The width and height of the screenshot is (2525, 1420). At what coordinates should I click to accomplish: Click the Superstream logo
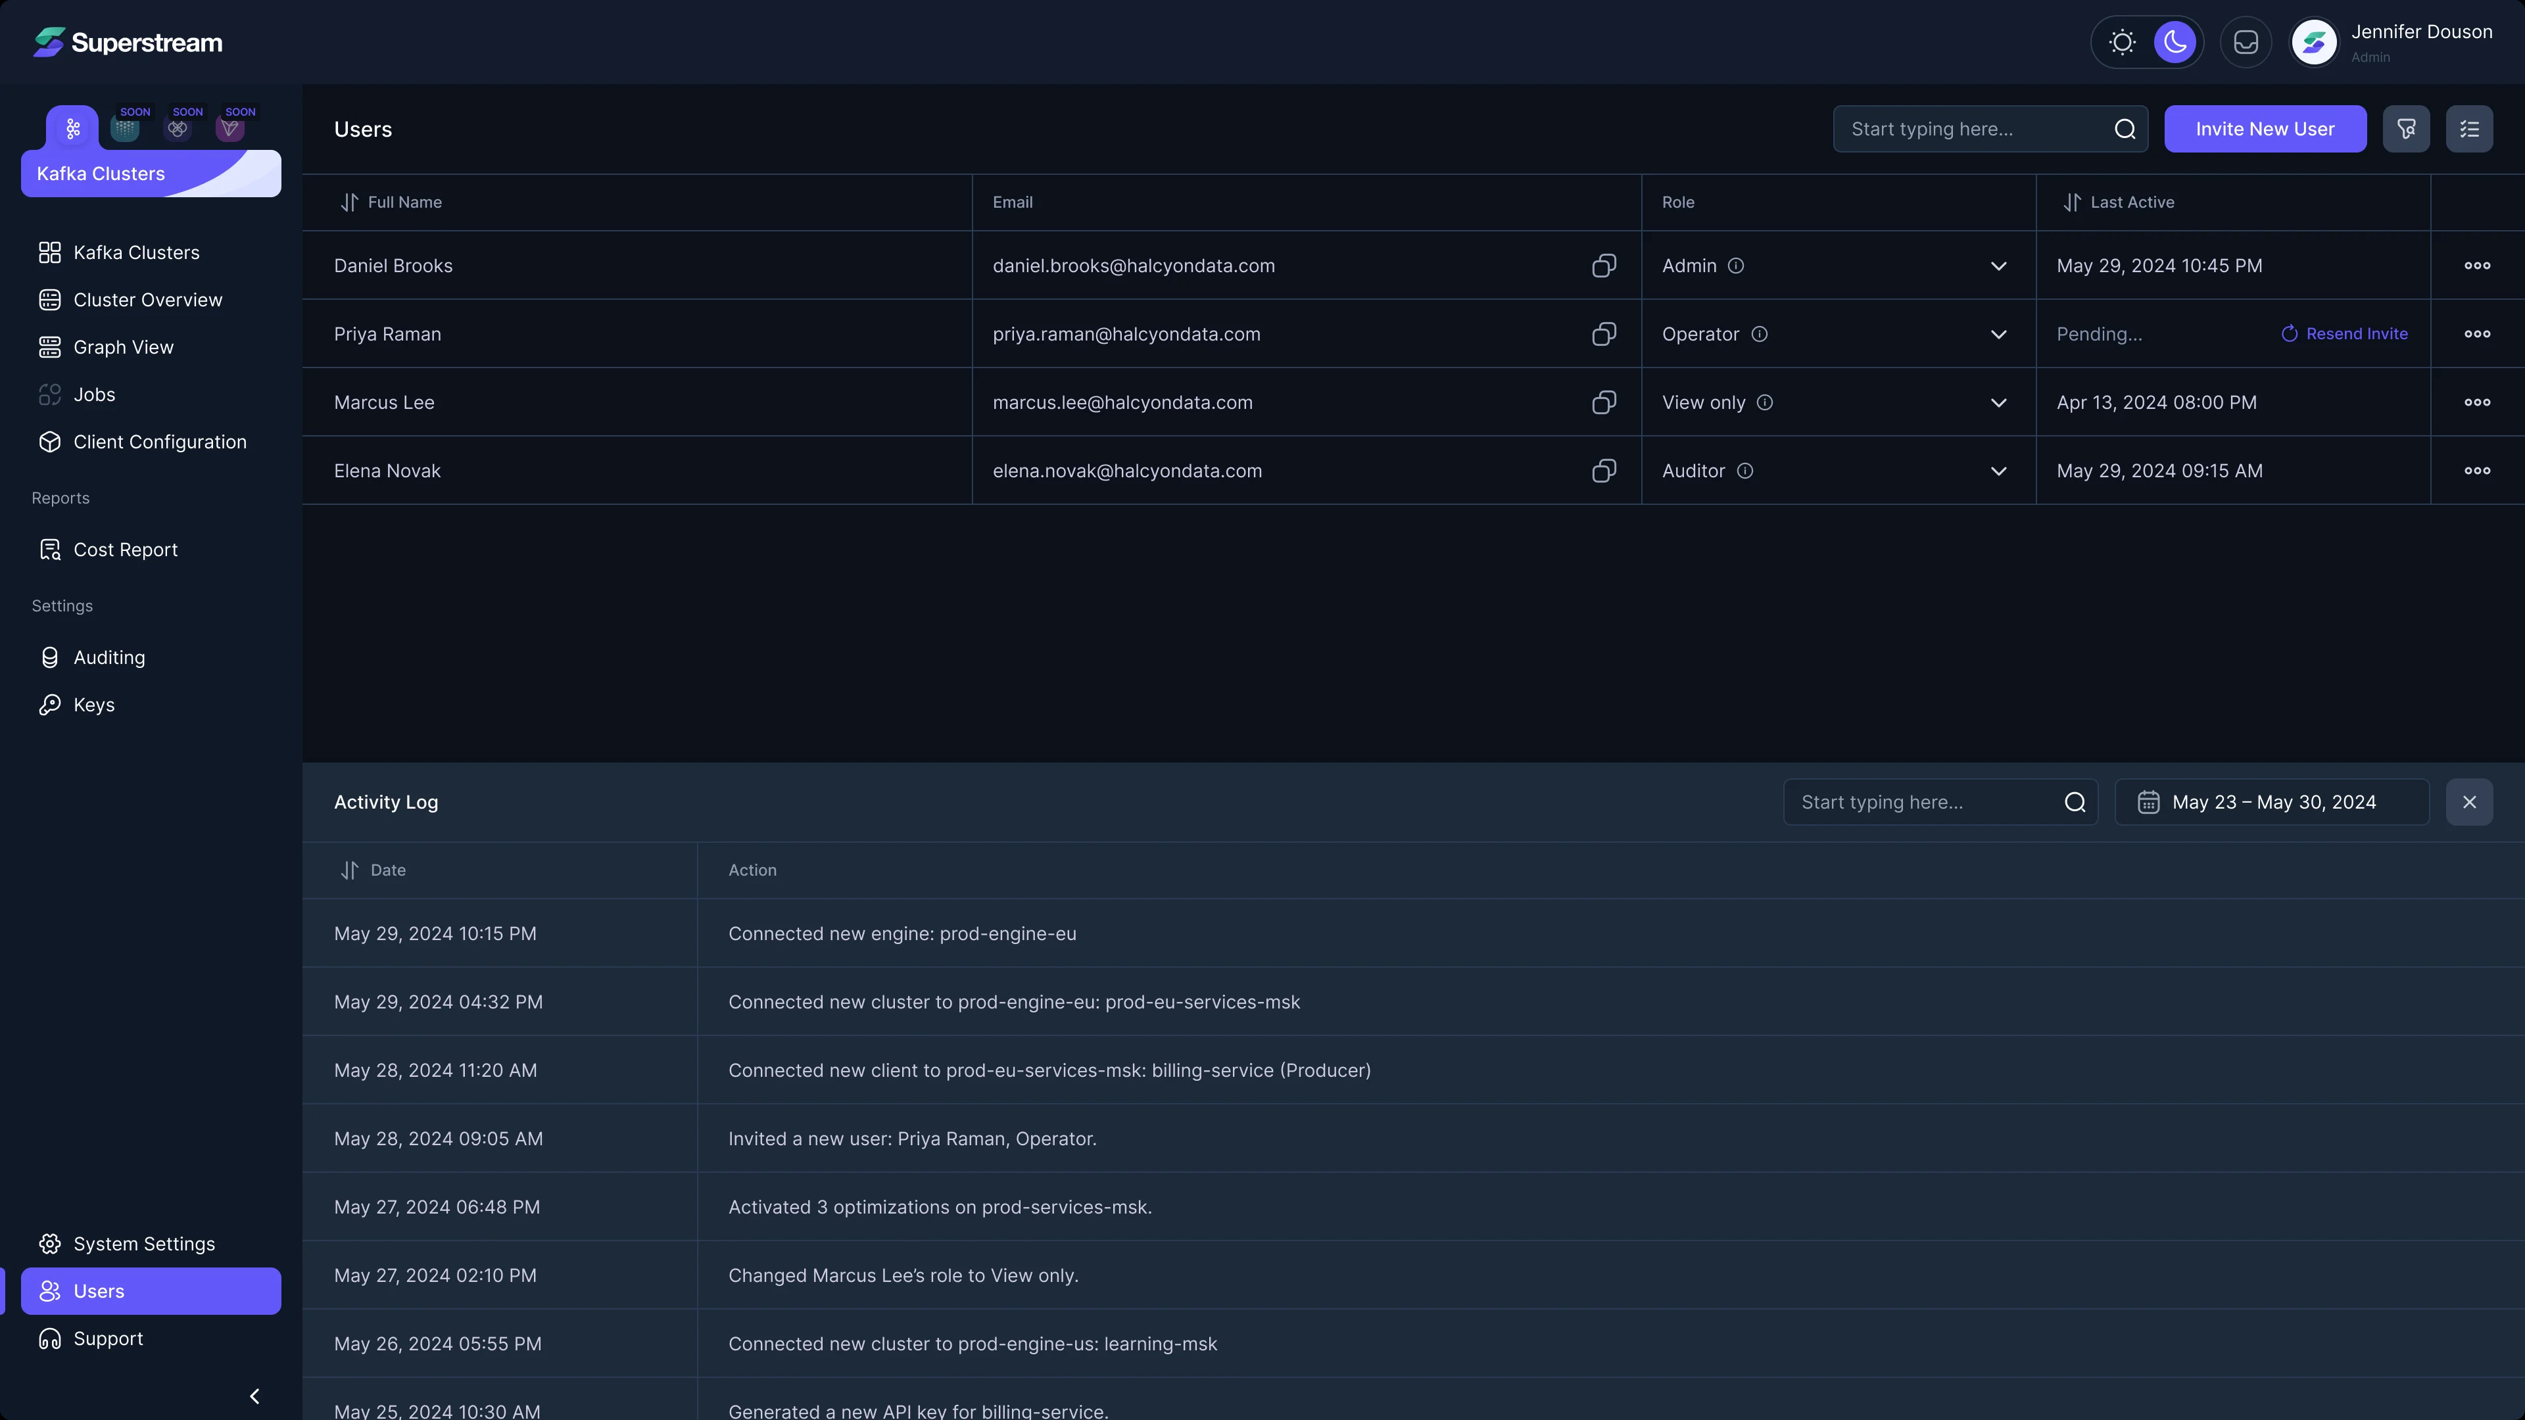tap(128, 42)
